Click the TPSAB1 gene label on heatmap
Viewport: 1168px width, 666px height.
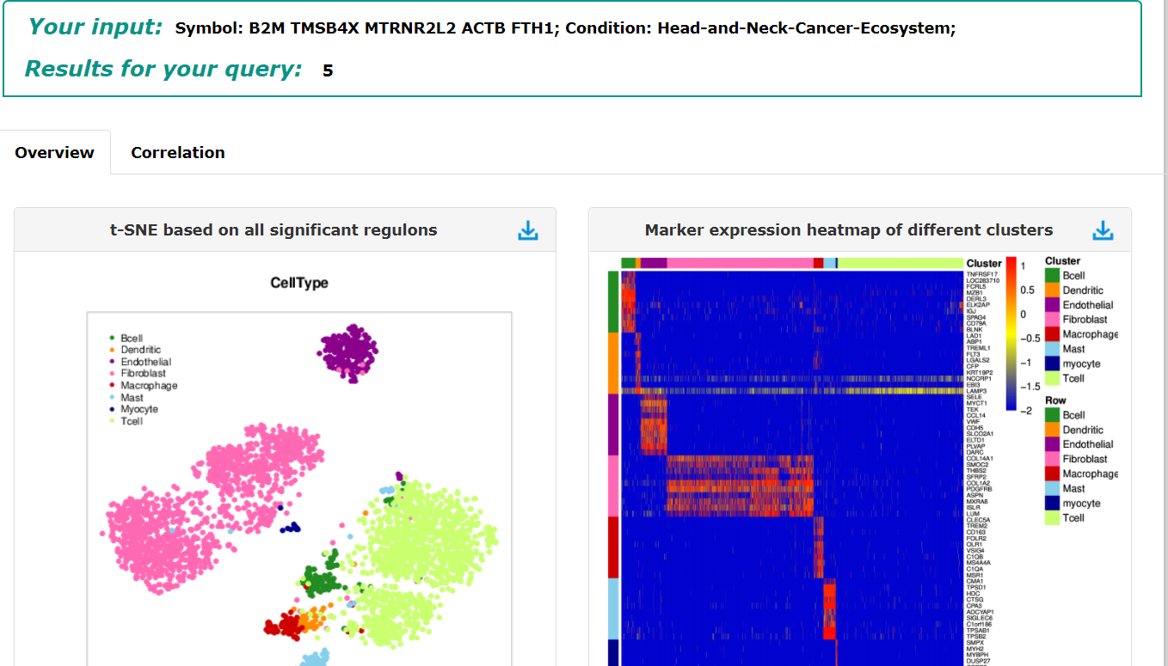978,631
